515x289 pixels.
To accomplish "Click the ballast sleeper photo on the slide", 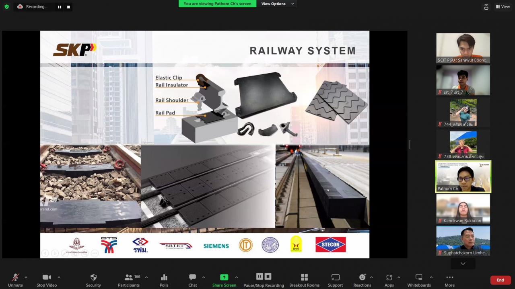I will (x=90, y=186).
